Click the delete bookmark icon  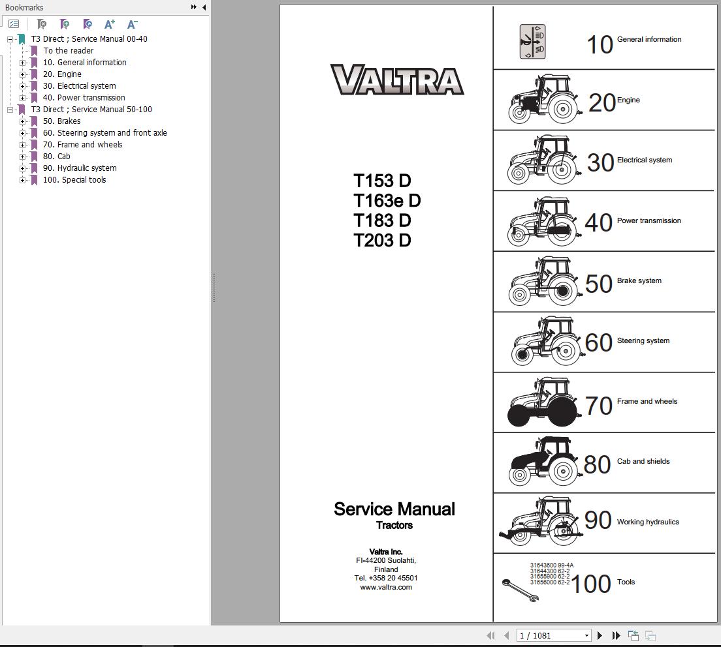pyautogui.click(x=41, y=24)
